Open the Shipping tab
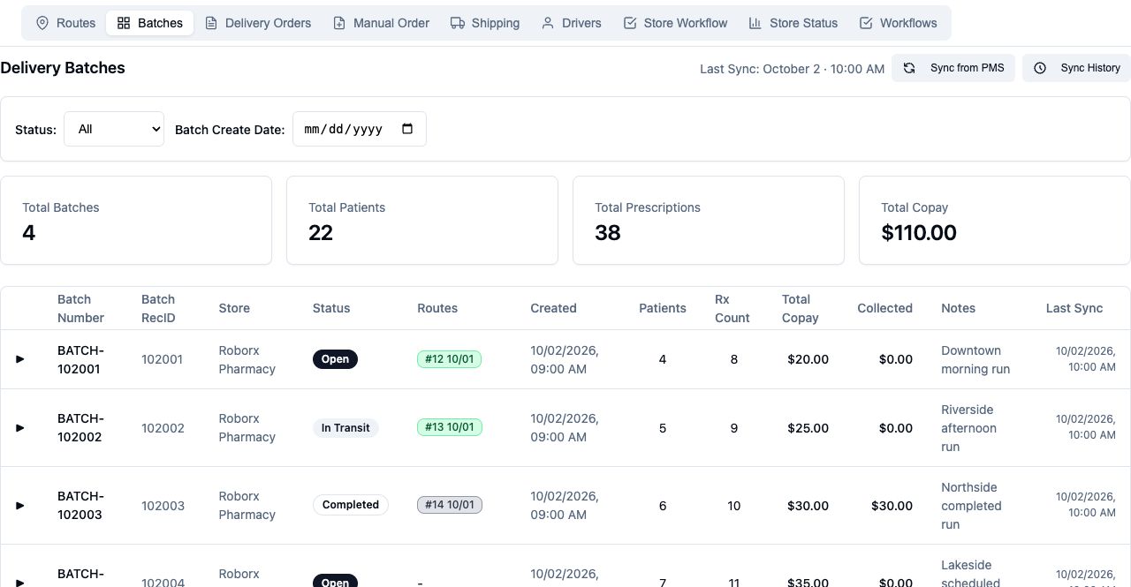Screen dimensions: 1131x587 pos(485,23)
